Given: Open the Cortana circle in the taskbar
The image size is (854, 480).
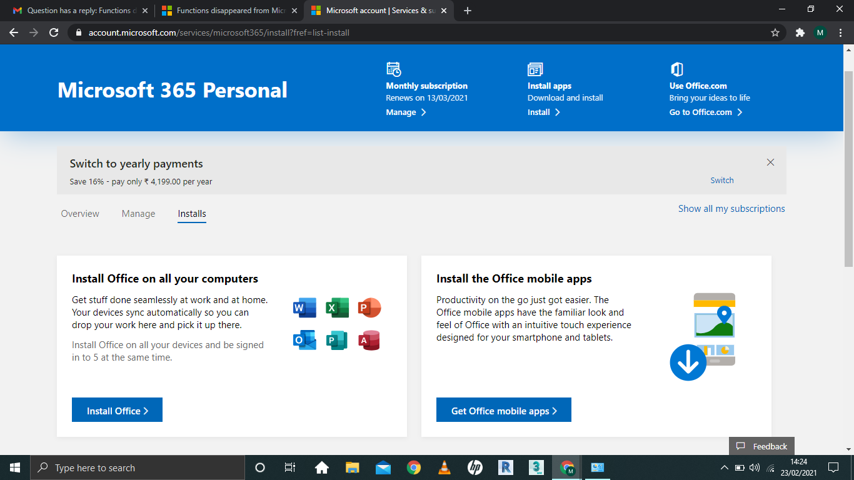Looking at the screenshot, I should click(x=261, y=467).
